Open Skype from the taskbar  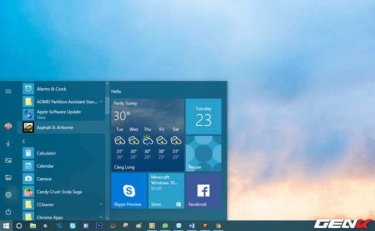(73, 226)
